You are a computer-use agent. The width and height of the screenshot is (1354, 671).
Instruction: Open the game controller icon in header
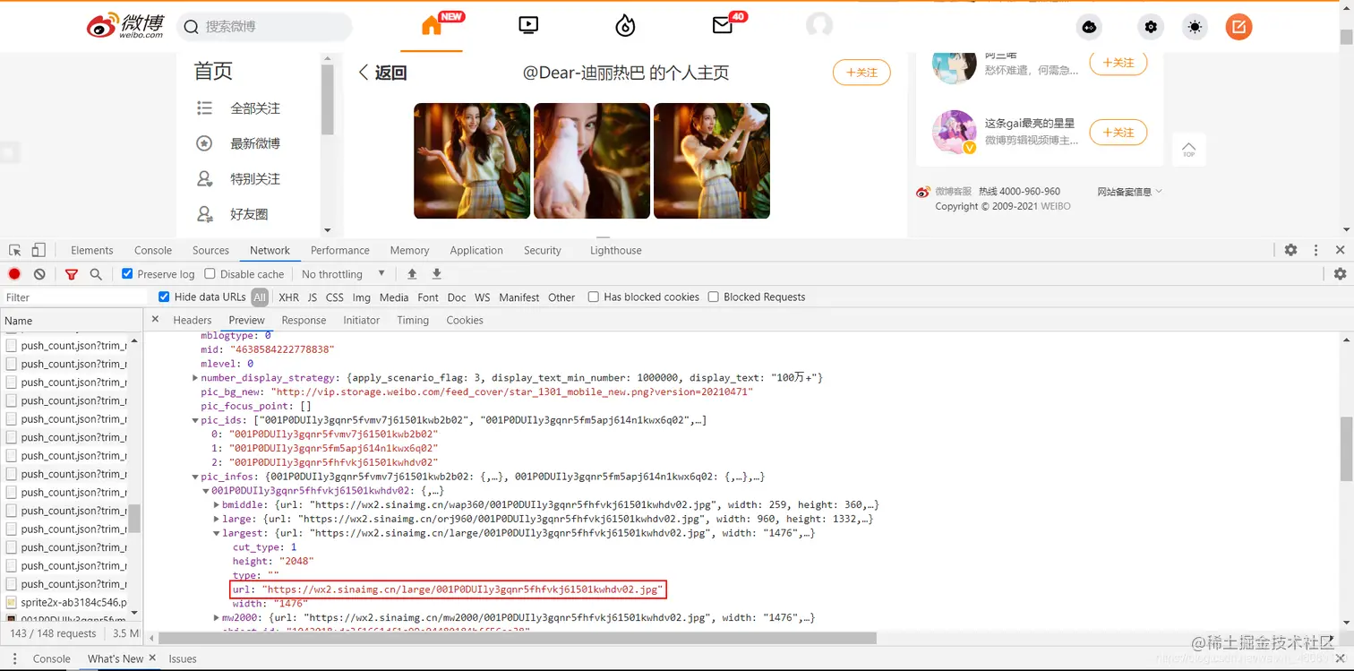click(x=1089, y=27)
